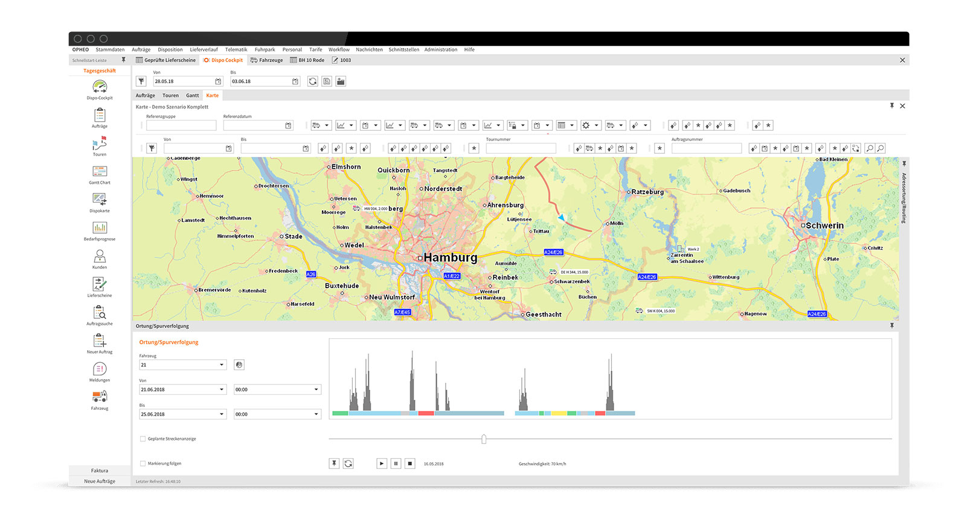Screen dimensions: 979x519
Task: Open the Von time dropdown 00:00
Action: coord(316,389)
